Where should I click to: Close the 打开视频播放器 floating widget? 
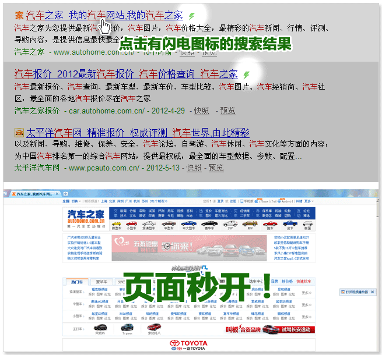372,292
